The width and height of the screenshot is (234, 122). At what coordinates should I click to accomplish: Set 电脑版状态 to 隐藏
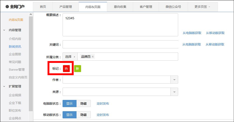click(83, 104)
